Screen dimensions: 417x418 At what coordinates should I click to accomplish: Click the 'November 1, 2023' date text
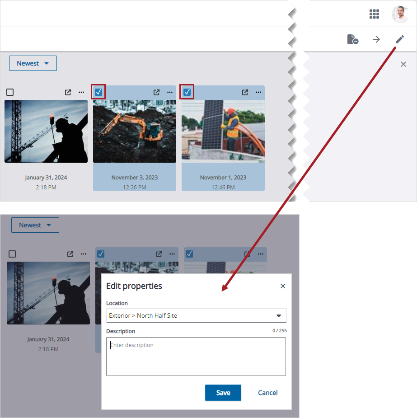(223, 178)
